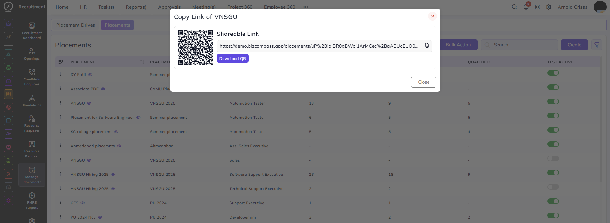Open the apps grid icon in header

click(537, 7)
